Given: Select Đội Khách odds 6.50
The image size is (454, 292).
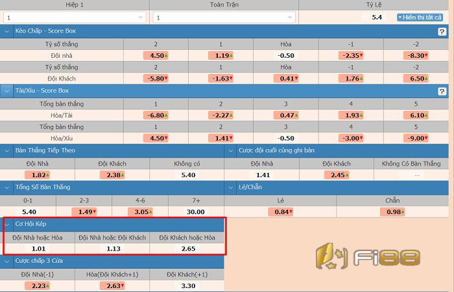Looking at the screenshot, I should point(416,79).
